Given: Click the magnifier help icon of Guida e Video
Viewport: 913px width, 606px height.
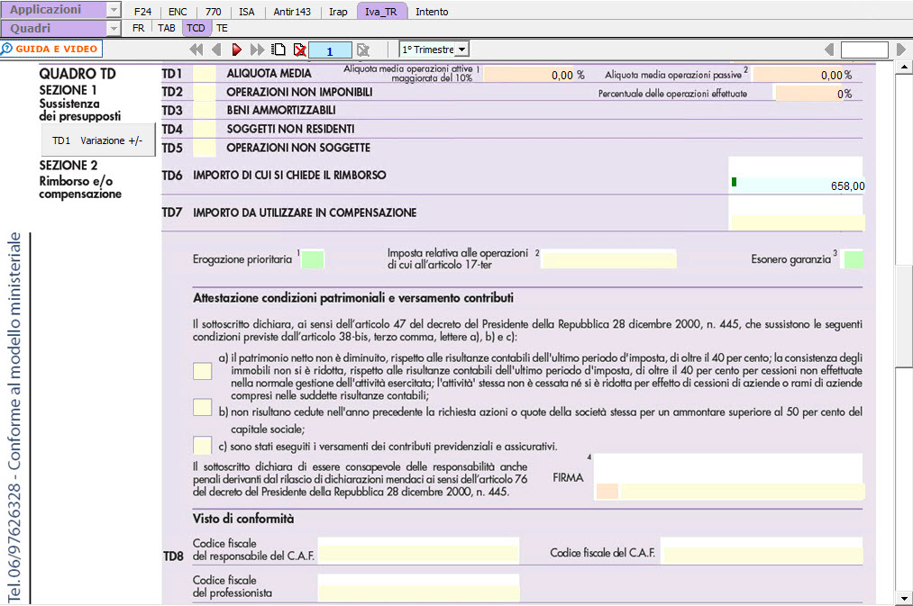Looking at the screenshot, I should [x=7, y=49].
